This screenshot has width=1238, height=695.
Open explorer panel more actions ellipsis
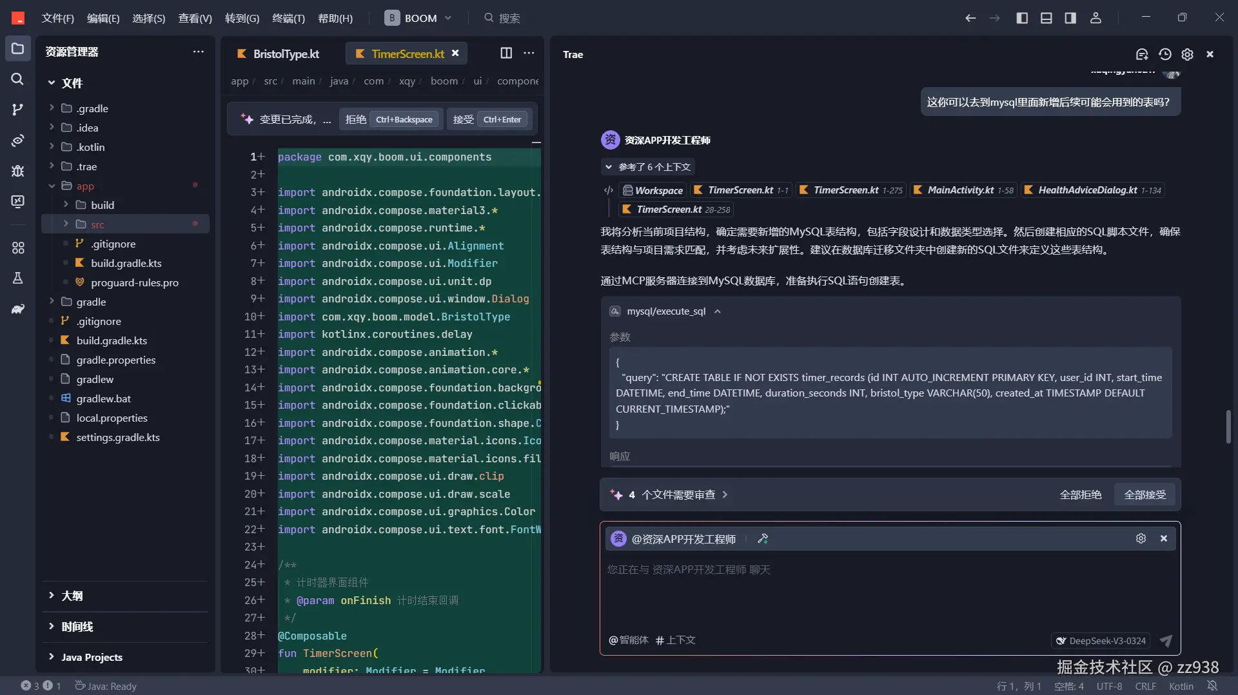(198, 52)
